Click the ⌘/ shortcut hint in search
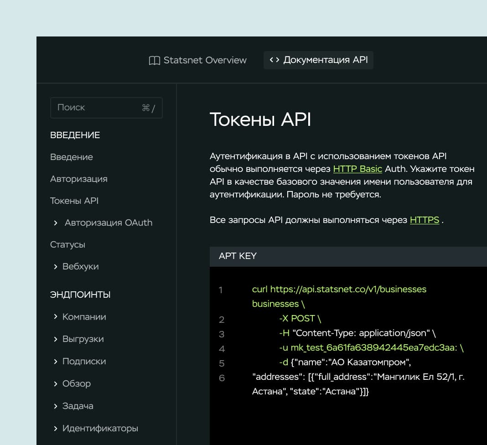Screen dimensions: 487x445 tap(148, 108)
